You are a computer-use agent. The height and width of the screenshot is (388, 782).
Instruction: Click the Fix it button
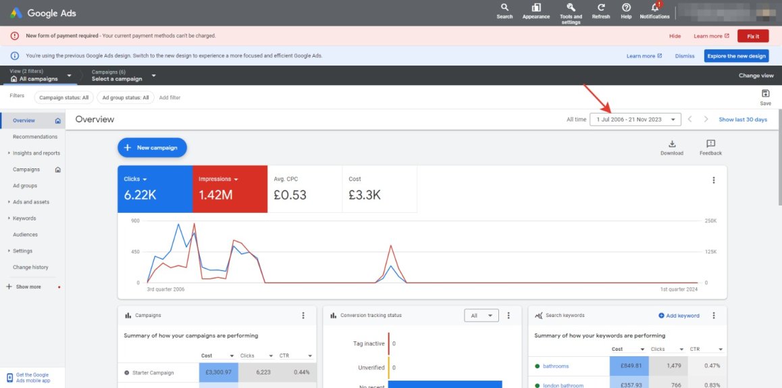click(x=753, y=36)
